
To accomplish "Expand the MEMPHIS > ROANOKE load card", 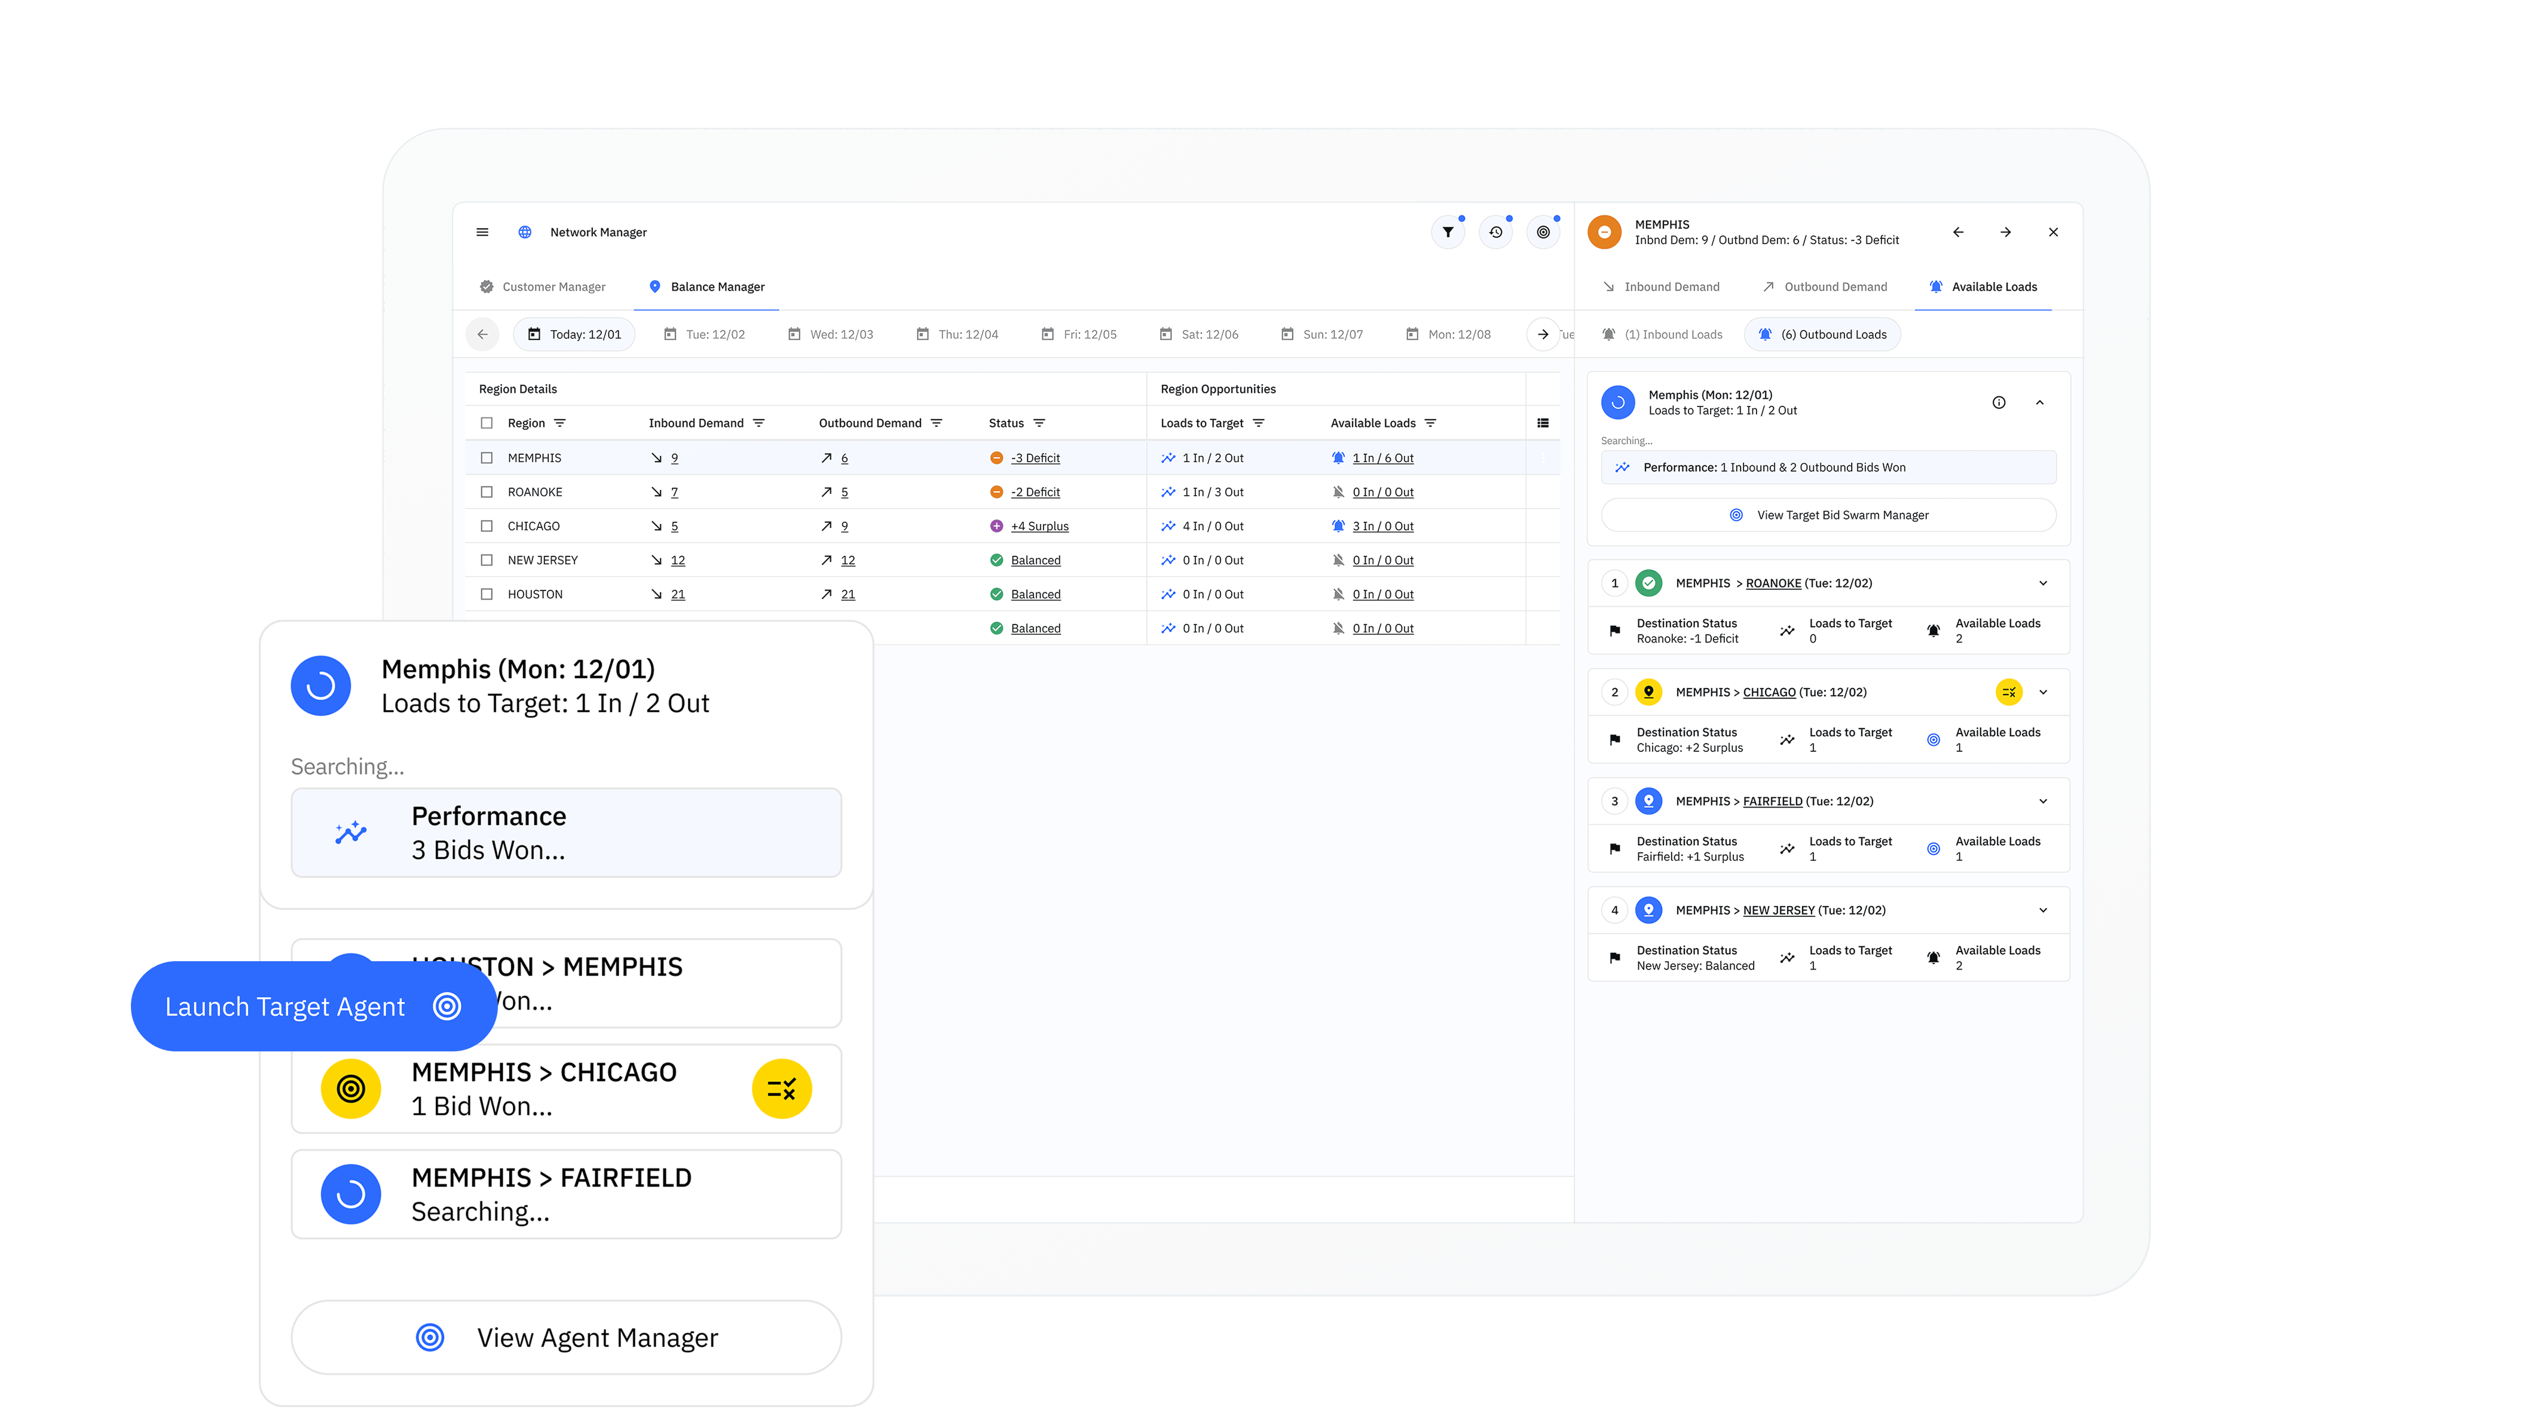I will click(x=2044, y=582).
